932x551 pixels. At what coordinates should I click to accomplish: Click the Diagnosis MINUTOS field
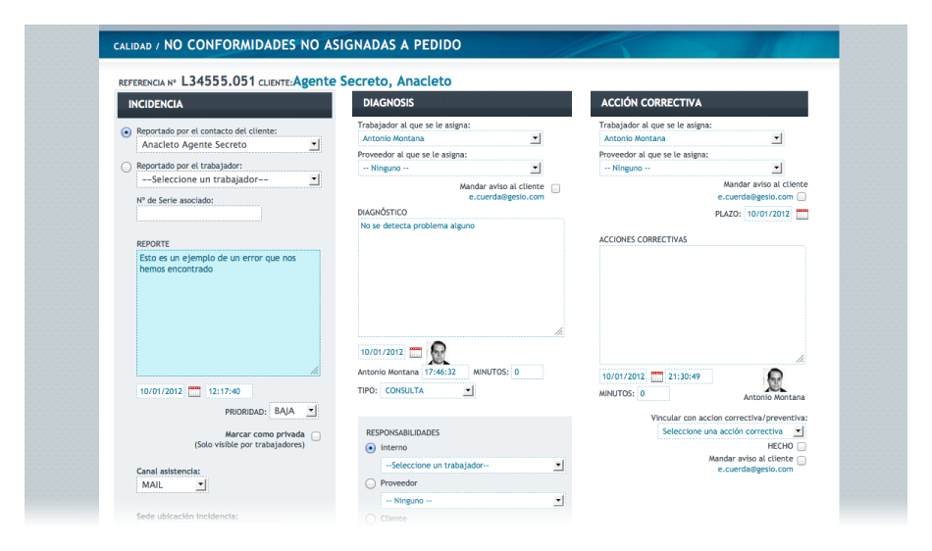pyautogui.click(x=527, y=373)
